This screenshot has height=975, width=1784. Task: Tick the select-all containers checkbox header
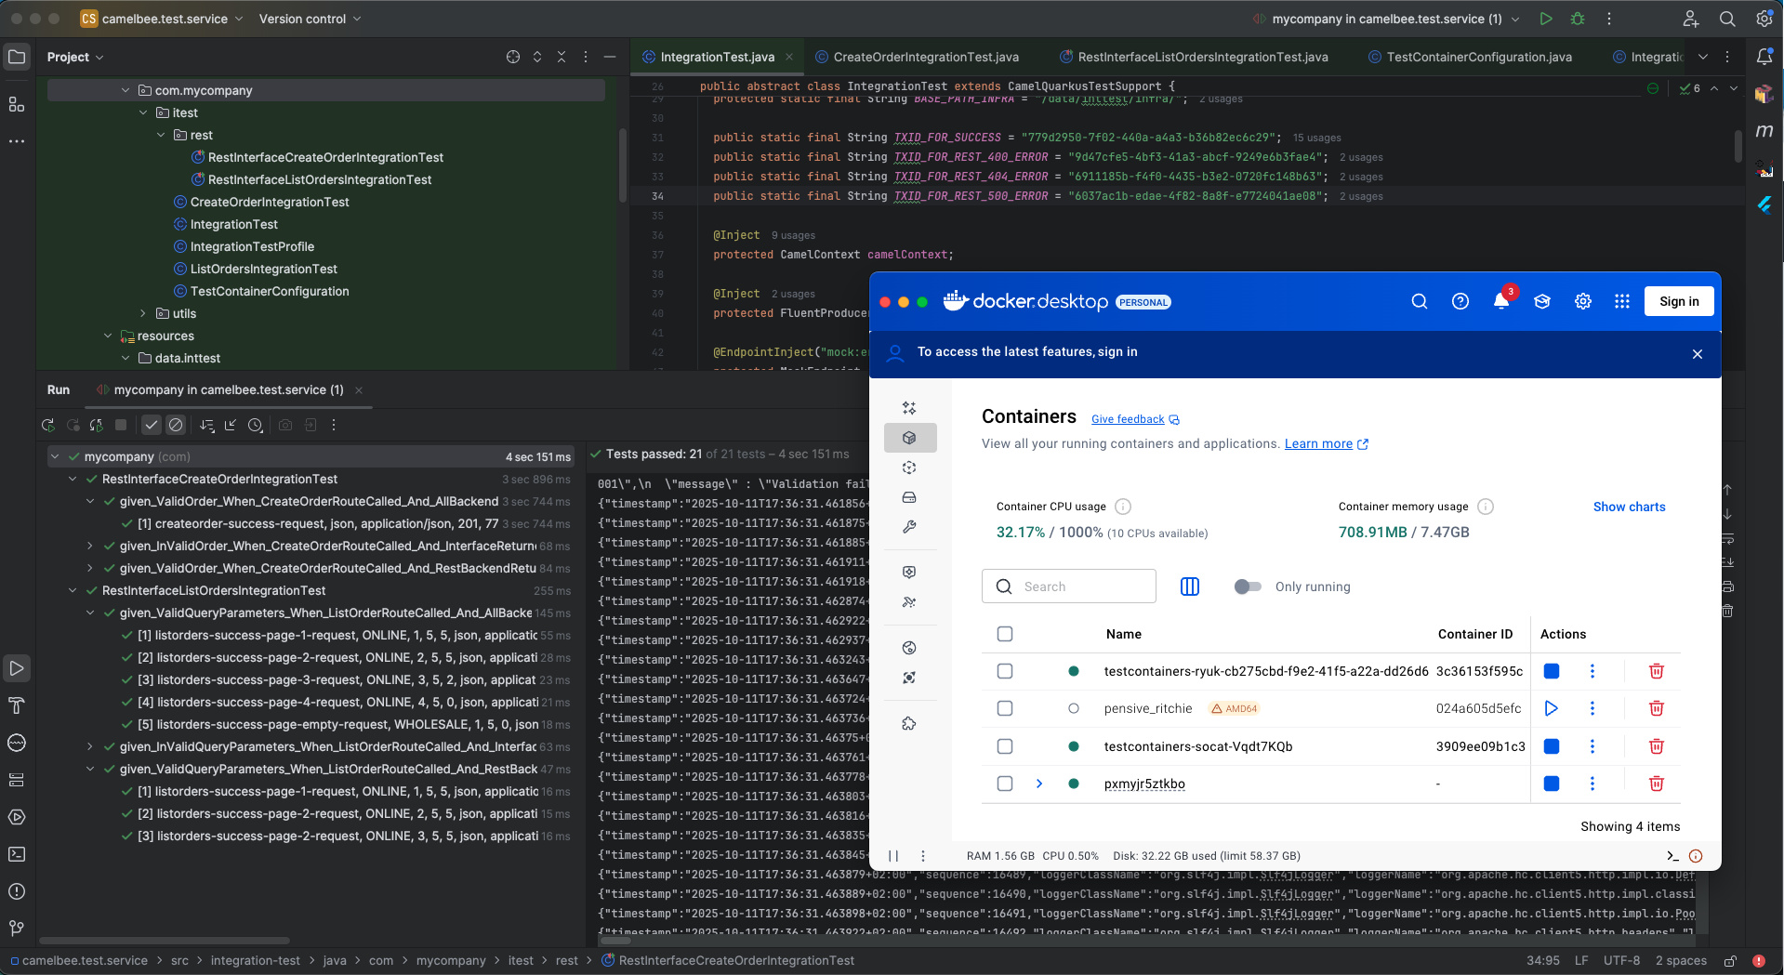[1005, 634]
